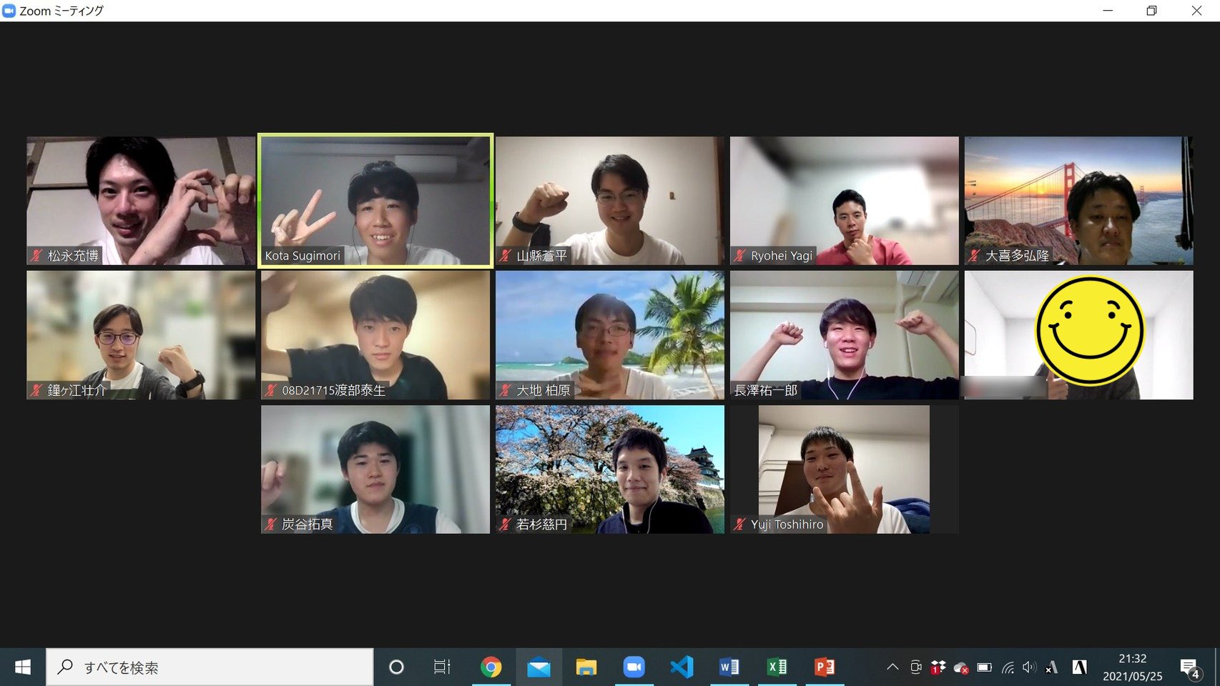Open the notification center with 4 notifications
Viewport: 1220px width, 686px height.
tap(1189, 668)
